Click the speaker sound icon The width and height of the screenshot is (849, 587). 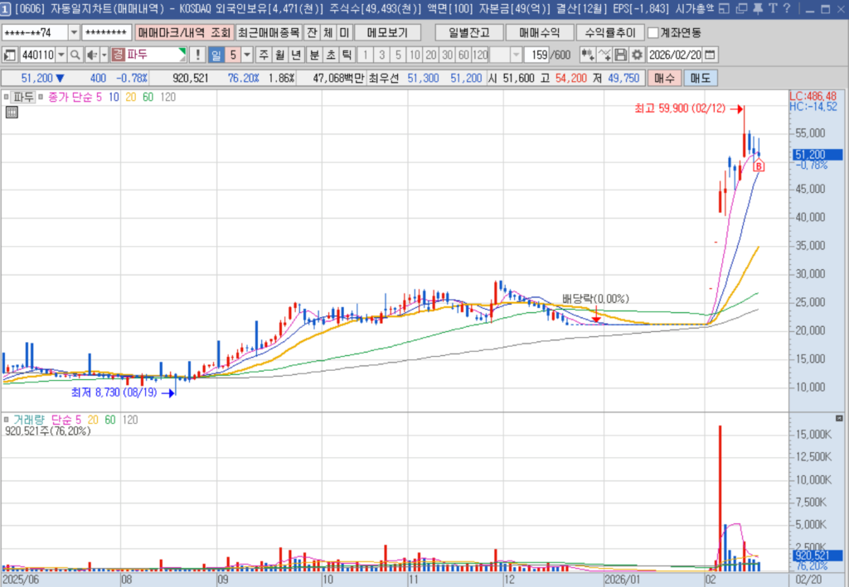(x=90, y=55)
